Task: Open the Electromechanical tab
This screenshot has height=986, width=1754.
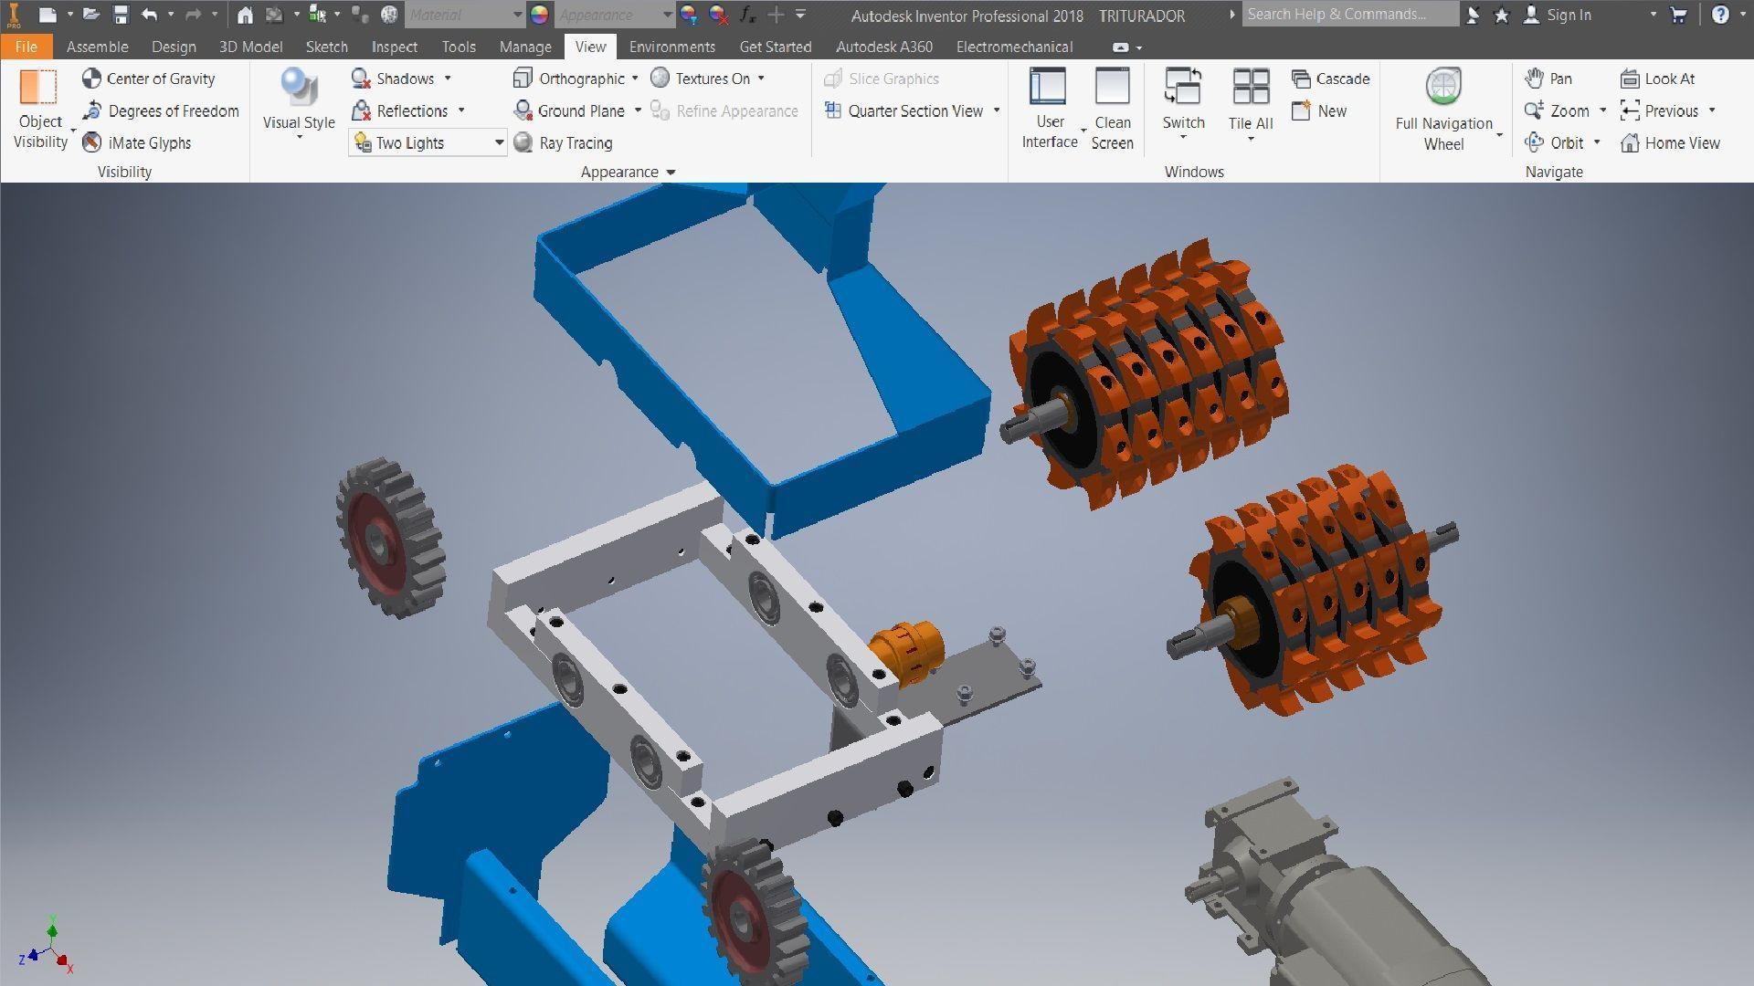Action: point(1014,47)
